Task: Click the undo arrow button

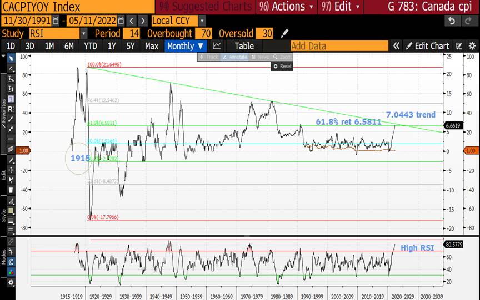Action: point(452,21)
